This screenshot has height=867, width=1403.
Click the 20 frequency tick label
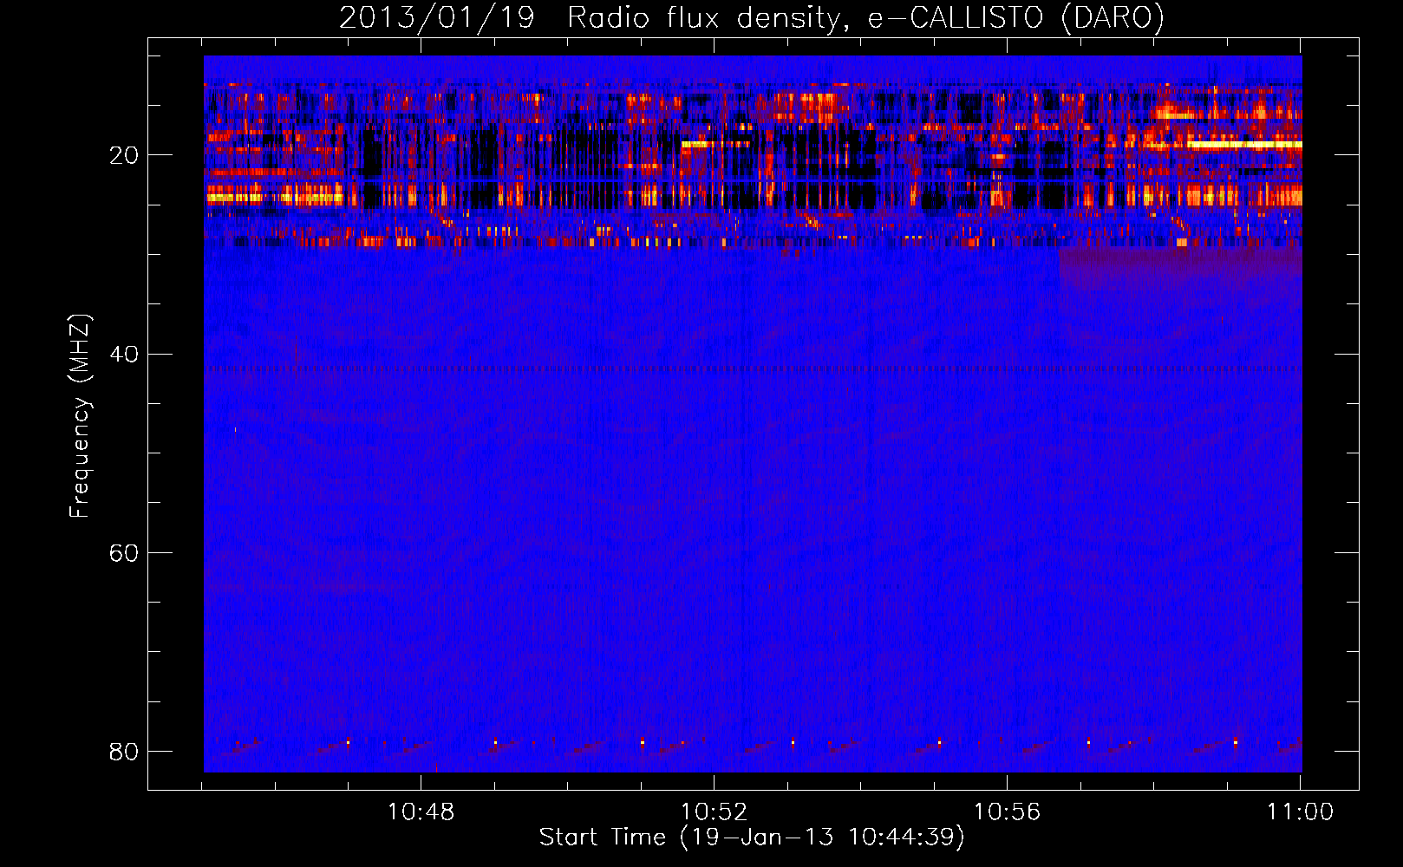[x=124, y=155]
